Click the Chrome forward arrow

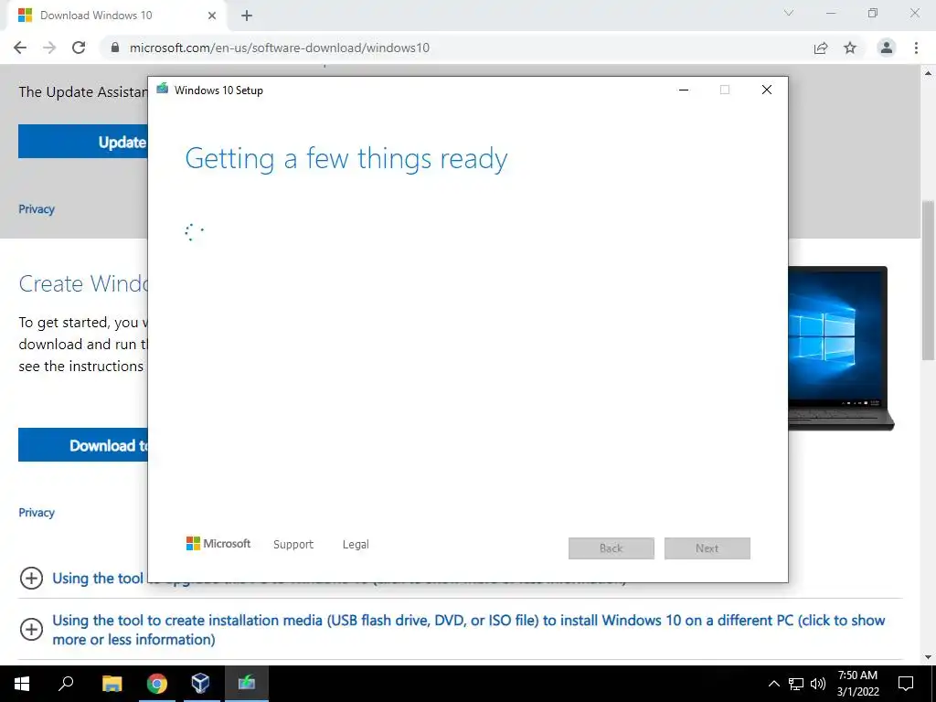(49, 48)
